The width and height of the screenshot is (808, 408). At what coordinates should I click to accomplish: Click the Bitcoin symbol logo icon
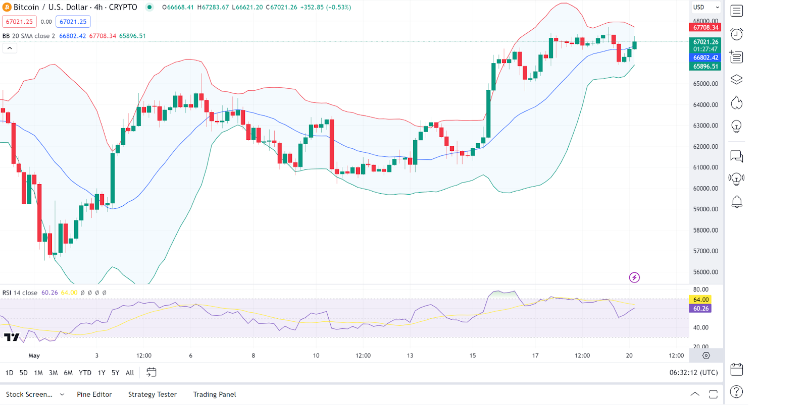pyautogui.click(x=7, y=7)
